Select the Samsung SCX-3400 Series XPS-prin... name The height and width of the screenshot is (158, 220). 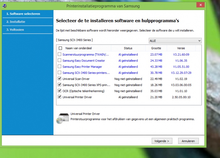(86, 85)
